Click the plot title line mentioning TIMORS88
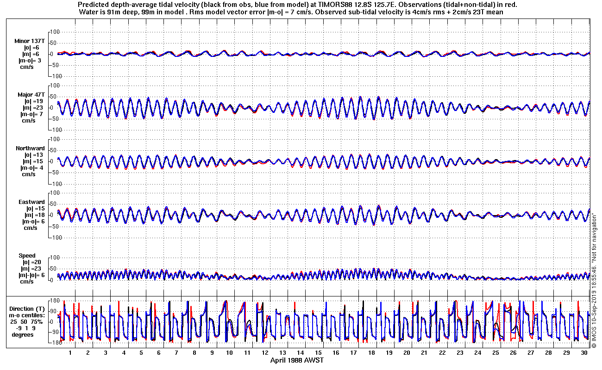Image resolution: width=602 pixels, height=370 pixels. tap(297, 4)
